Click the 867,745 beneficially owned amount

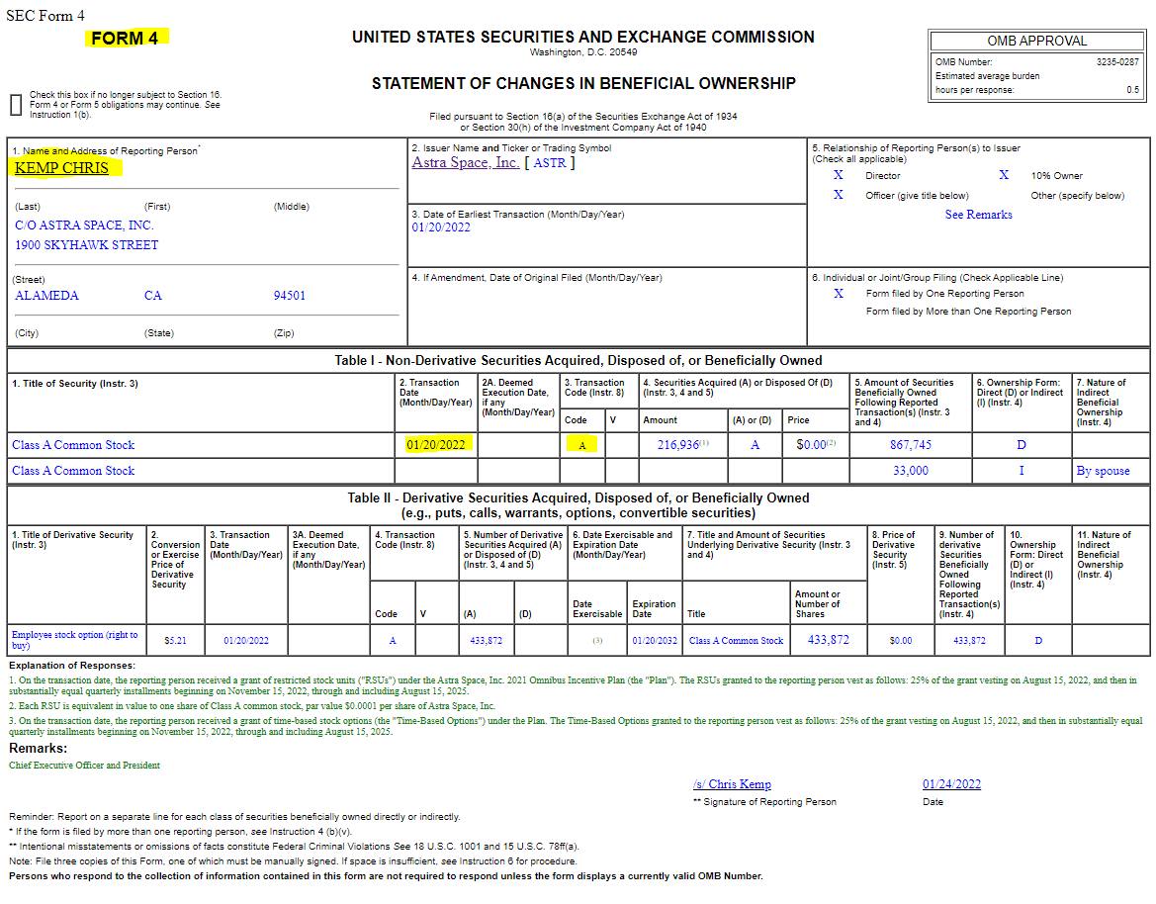coord(911,445)
